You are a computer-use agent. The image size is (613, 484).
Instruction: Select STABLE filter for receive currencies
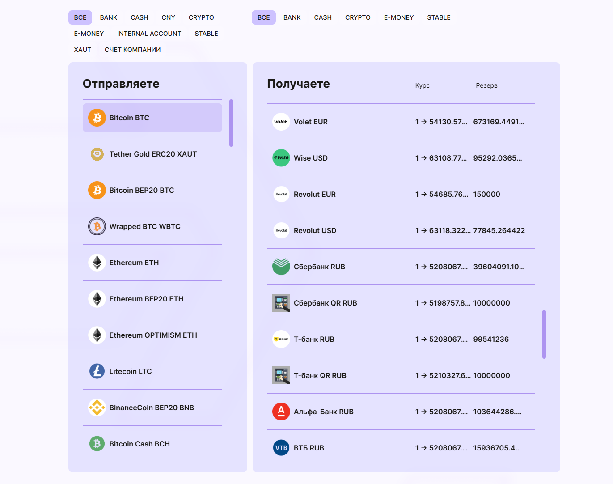pos(439,17)
